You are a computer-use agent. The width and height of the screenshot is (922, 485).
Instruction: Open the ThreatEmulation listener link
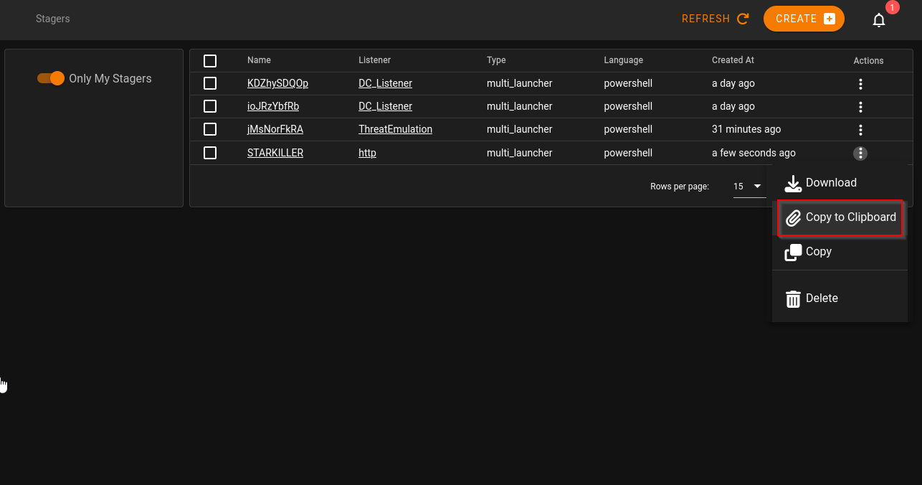395,129
